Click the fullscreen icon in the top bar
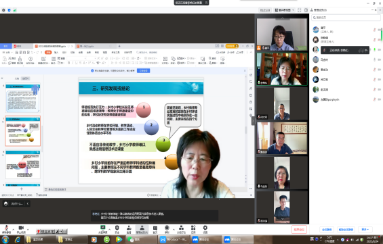Viewport: 383px width, 244px height. pos(300,10)
